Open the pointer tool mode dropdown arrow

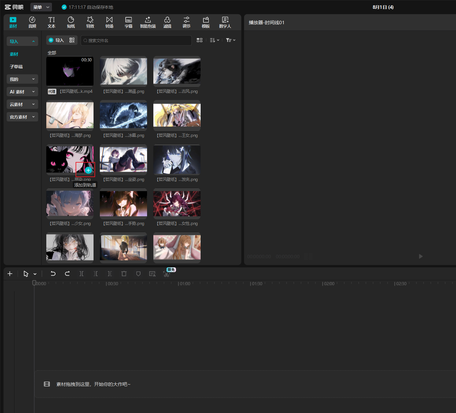click(35, 274)
